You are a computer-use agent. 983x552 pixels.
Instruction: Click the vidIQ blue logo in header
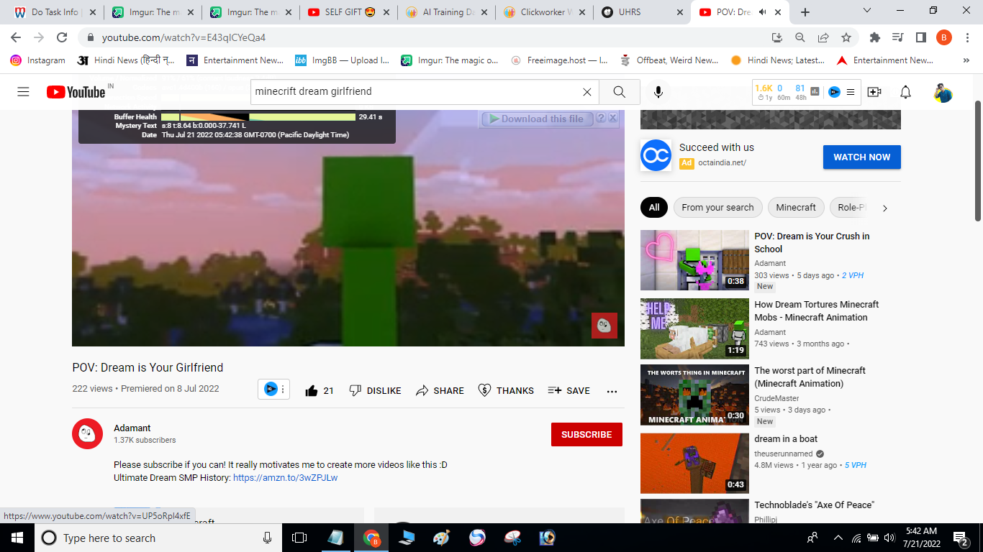[x=834, y=92]
